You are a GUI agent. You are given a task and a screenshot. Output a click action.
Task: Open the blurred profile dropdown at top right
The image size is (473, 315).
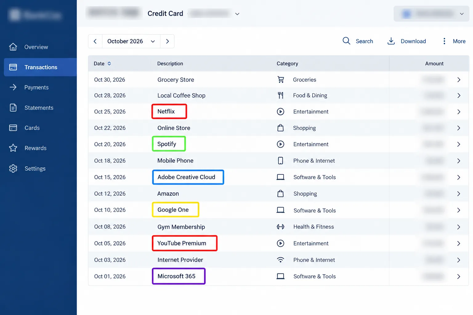pos(431,14)
